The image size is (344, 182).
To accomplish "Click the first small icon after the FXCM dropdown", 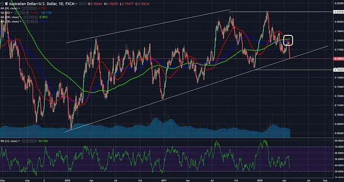I will tap(81, 4).
